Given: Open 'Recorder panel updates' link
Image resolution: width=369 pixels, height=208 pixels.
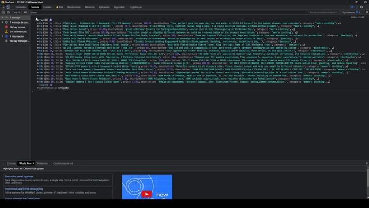Looking at the screenshot, I should (19, 176).
